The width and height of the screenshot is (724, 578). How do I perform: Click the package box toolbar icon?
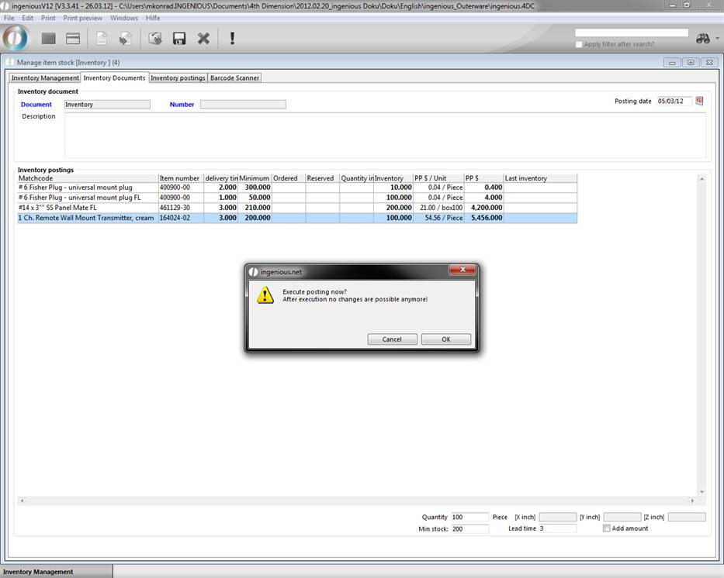click(x=154, y=38)
